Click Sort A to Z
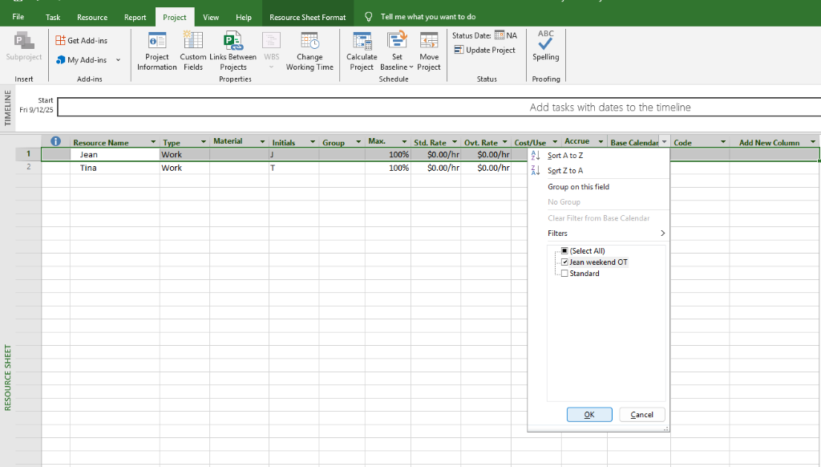The height and width of the screenshot is (467, 821). [x=565, y=155]
